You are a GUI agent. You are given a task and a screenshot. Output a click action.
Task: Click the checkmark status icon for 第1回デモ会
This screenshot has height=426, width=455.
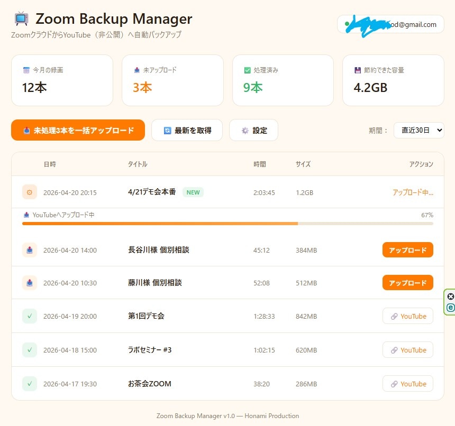pos(30,316)
